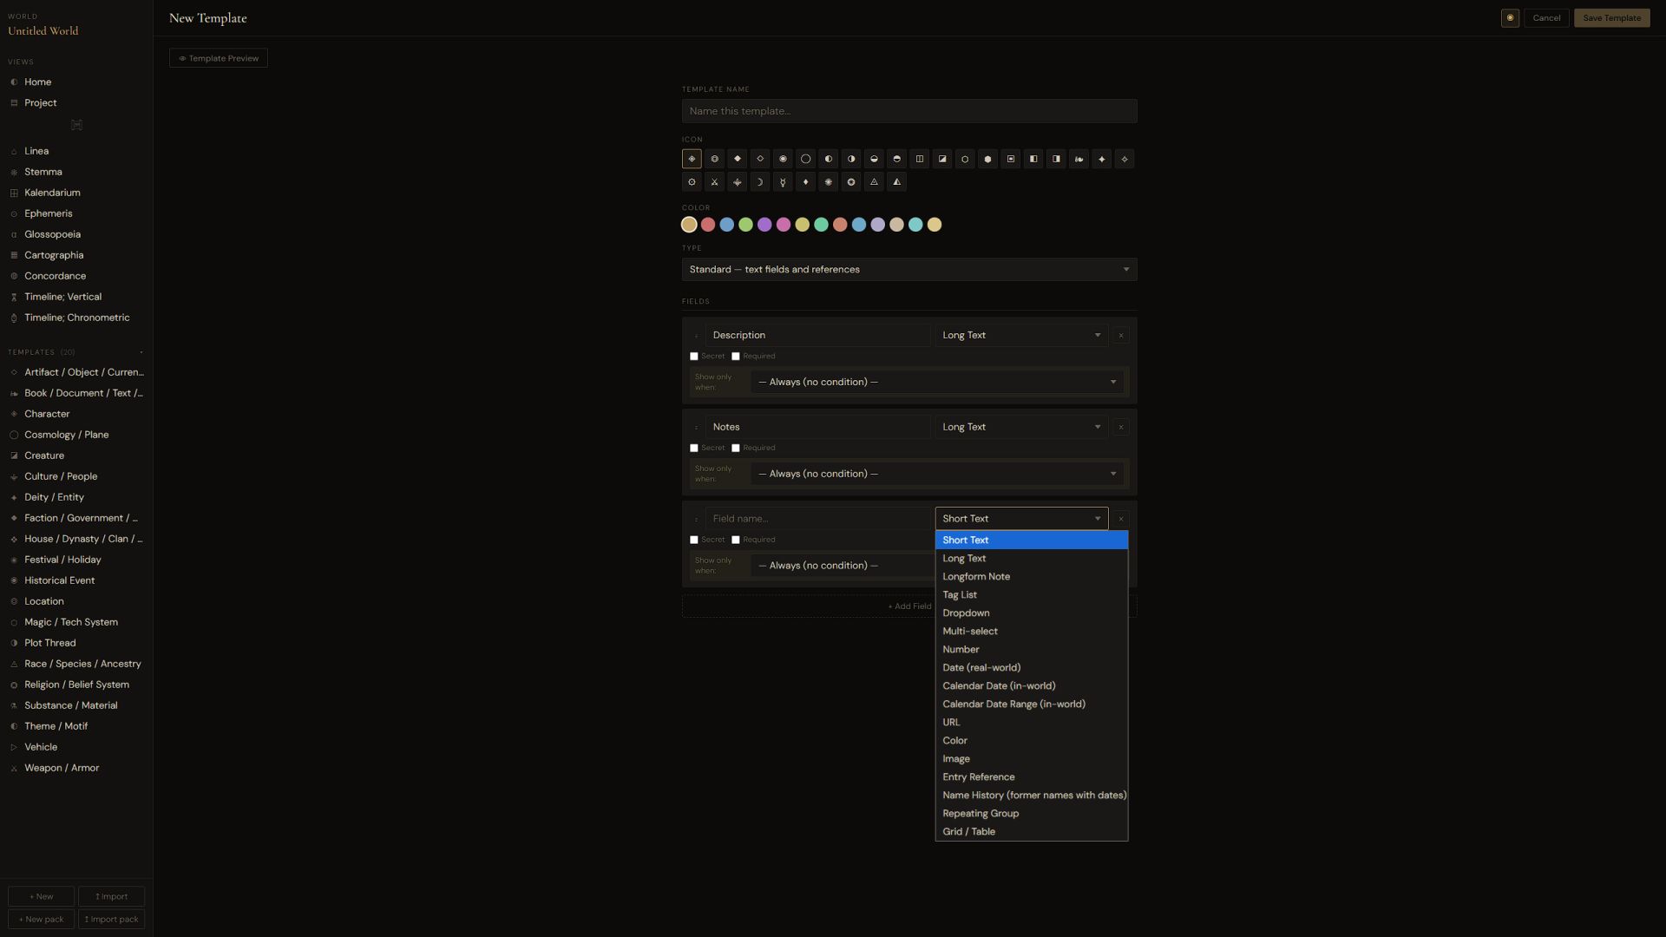Select the double-circle template icon

pyautogui.click(x=714, y=159)
